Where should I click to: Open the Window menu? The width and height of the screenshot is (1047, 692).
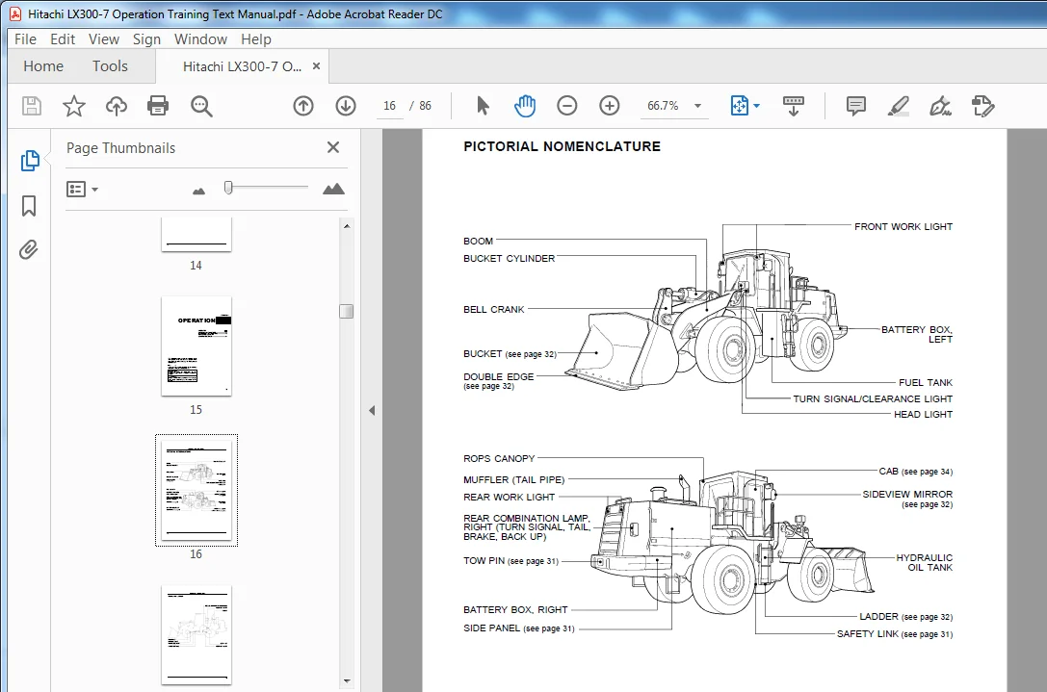(200, 39)
